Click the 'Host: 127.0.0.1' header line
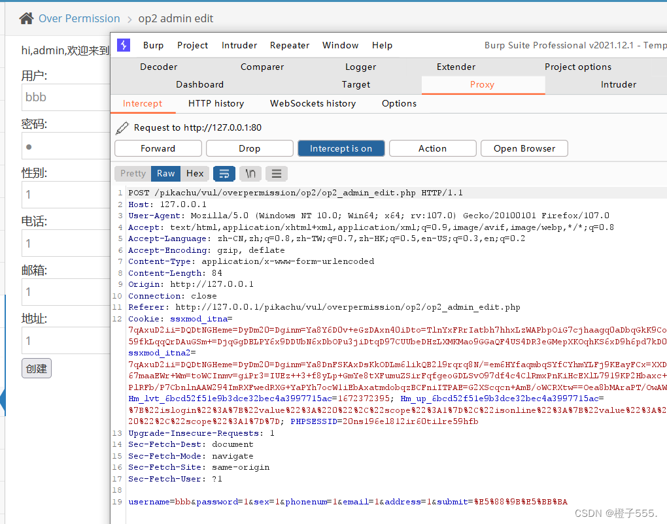The image size is (667, 524). point(167,205)
